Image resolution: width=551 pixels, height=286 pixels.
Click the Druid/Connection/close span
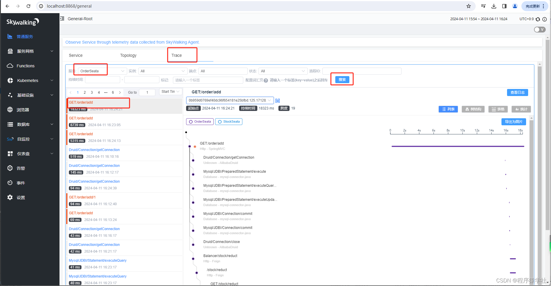pyautogui.click(x=222, y=242)
